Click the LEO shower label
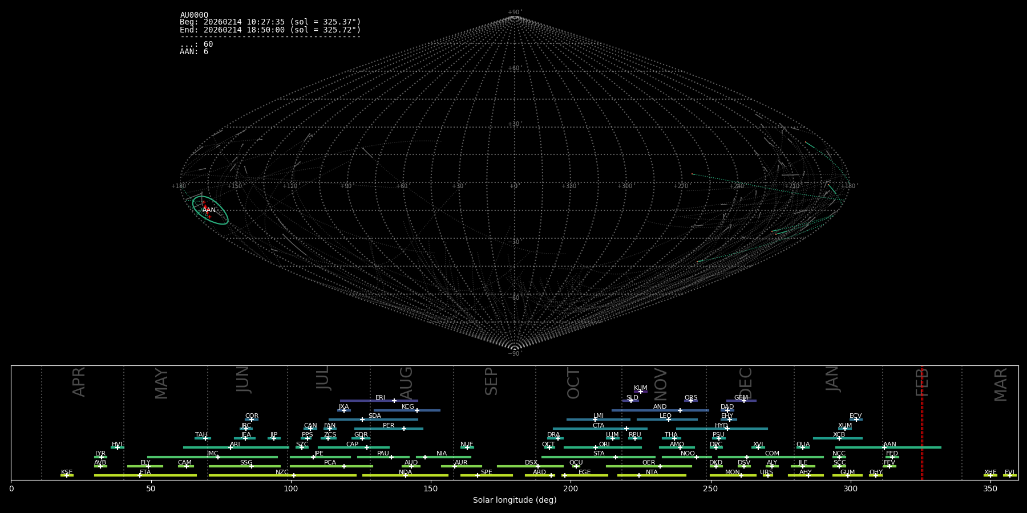The width and height of the screenshot is (1027, 513). click(x=665, y=416)
